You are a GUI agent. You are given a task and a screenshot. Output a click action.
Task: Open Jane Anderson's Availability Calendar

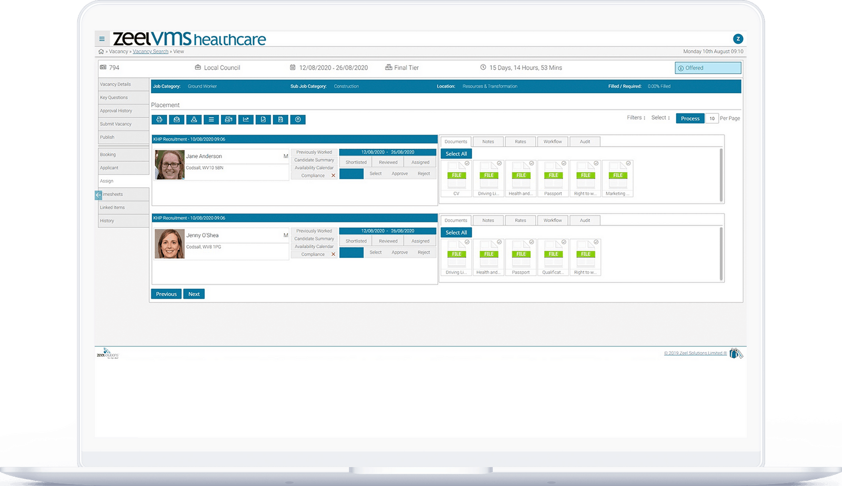tap(314, 167)
